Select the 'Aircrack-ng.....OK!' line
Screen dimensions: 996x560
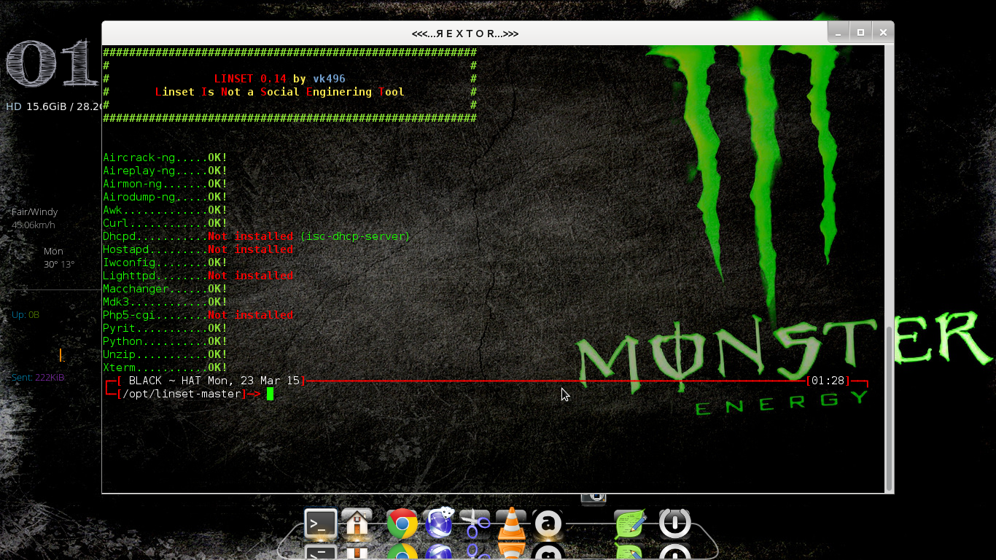coord(165,157)
